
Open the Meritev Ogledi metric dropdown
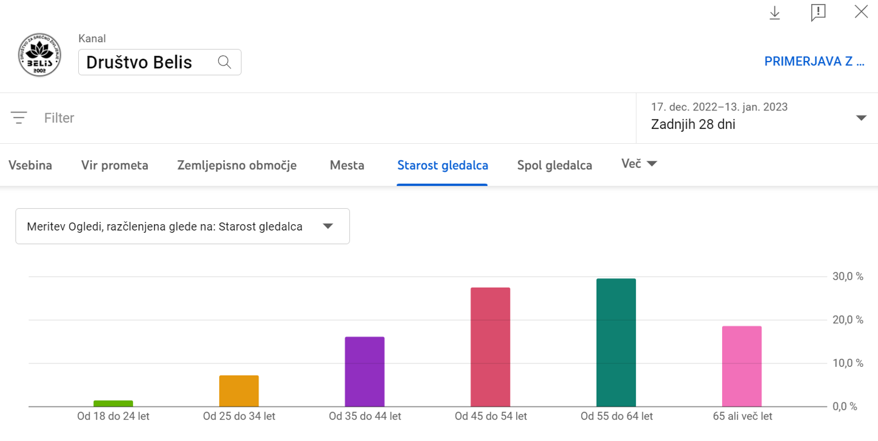coord(182,226)
